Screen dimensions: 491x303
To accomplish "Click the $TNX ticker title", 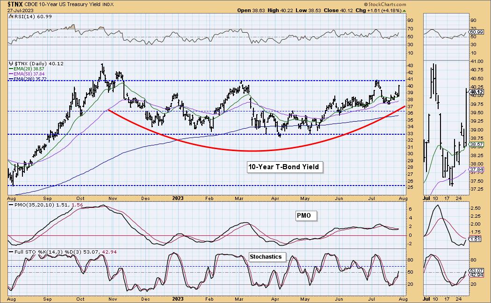I will (15, 4).
